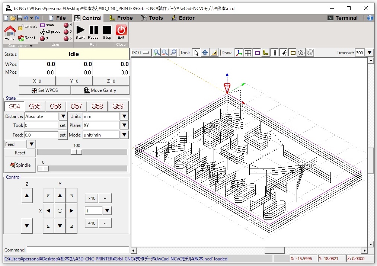Click the Home machine icon

coord(10,31)
